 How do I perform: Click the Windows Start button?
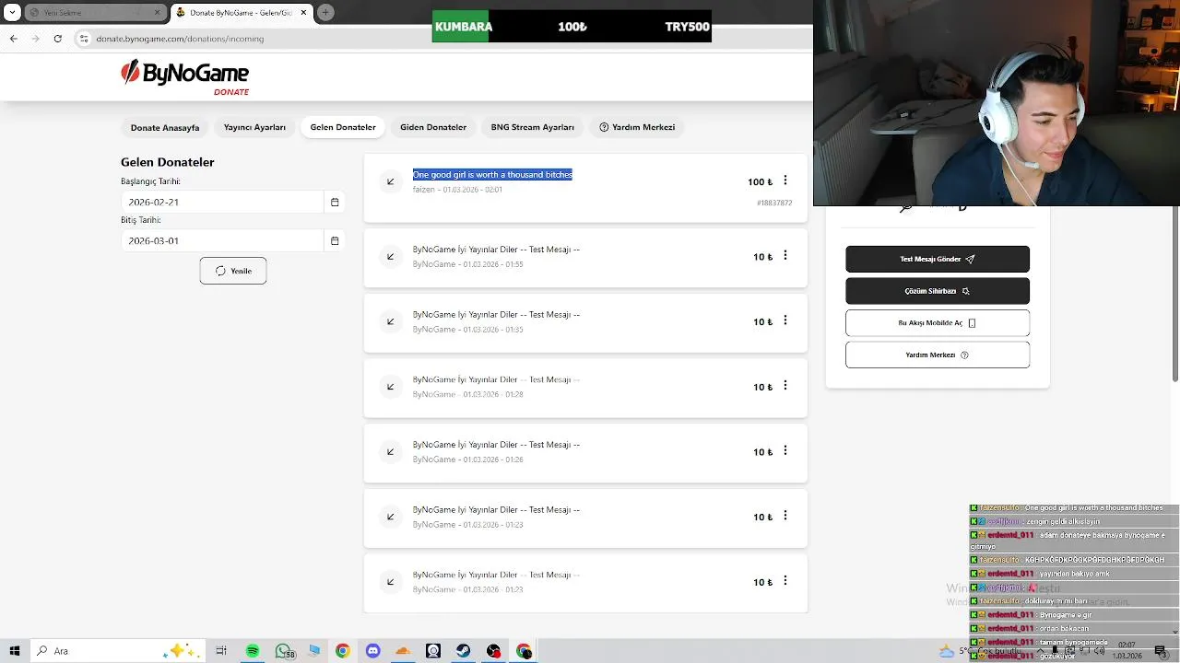[x=15, y=651]
